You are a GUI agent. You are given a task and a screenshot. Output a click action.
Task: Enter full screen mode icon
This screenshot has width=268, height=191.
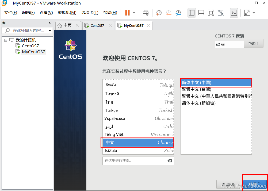point(211,13)
